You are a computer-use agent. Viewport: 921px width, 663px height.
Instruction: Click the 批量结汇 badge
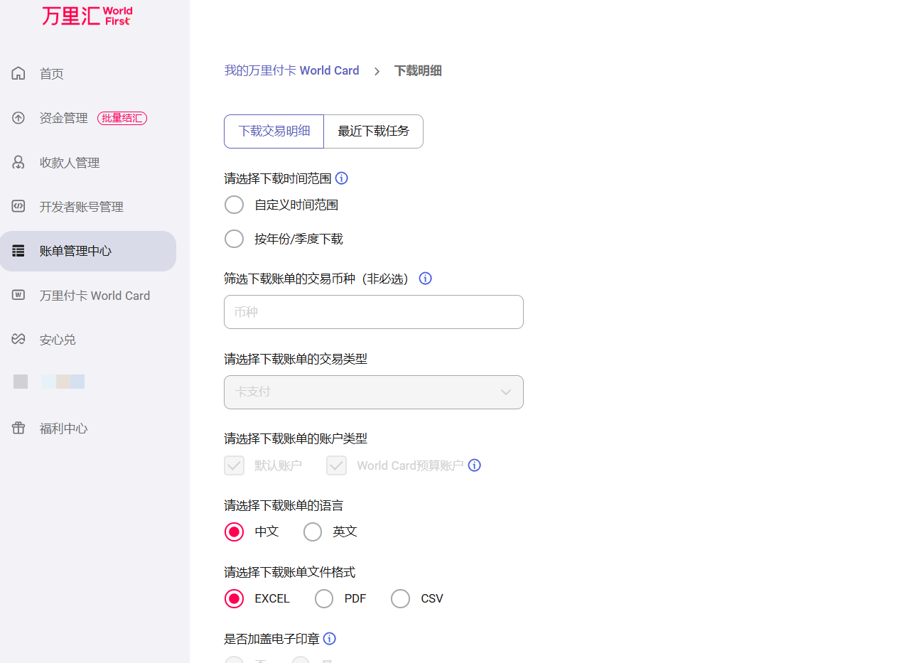point(122,118)
